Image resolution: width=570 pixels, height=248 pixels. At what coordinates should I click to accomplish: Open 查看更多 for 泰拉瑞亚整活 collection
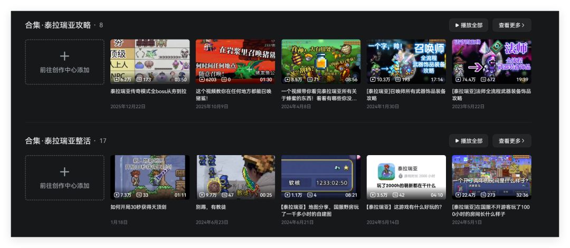pyautogui.click(x=512, y=141)
